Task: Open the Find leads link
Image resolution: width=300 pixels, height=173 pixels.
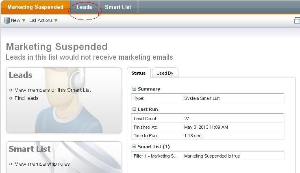Action: 26,98
